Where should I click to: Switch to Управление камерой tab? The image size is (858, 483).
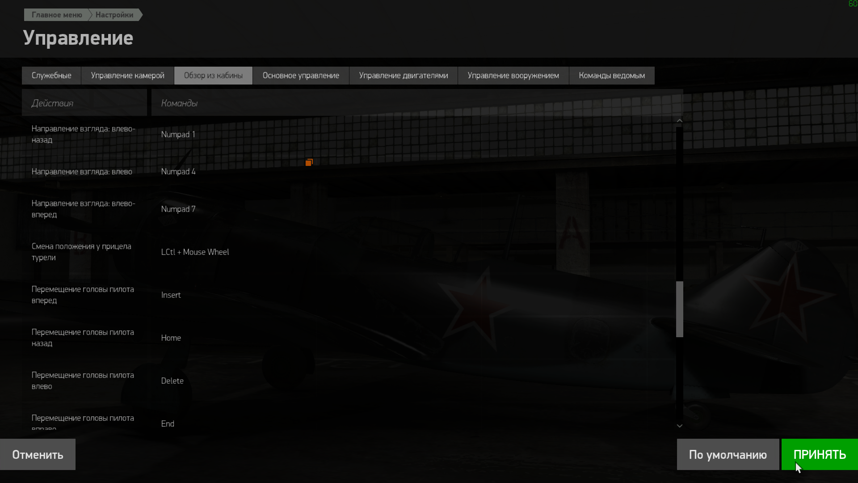(128, 76)
